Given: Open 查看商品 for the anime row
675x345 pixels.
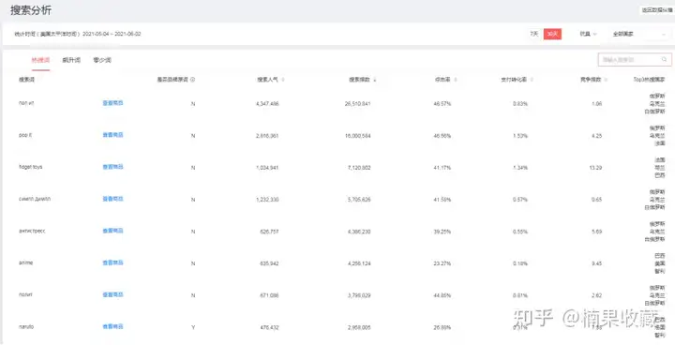Looking at the screenshot, I should pos(112,262).
